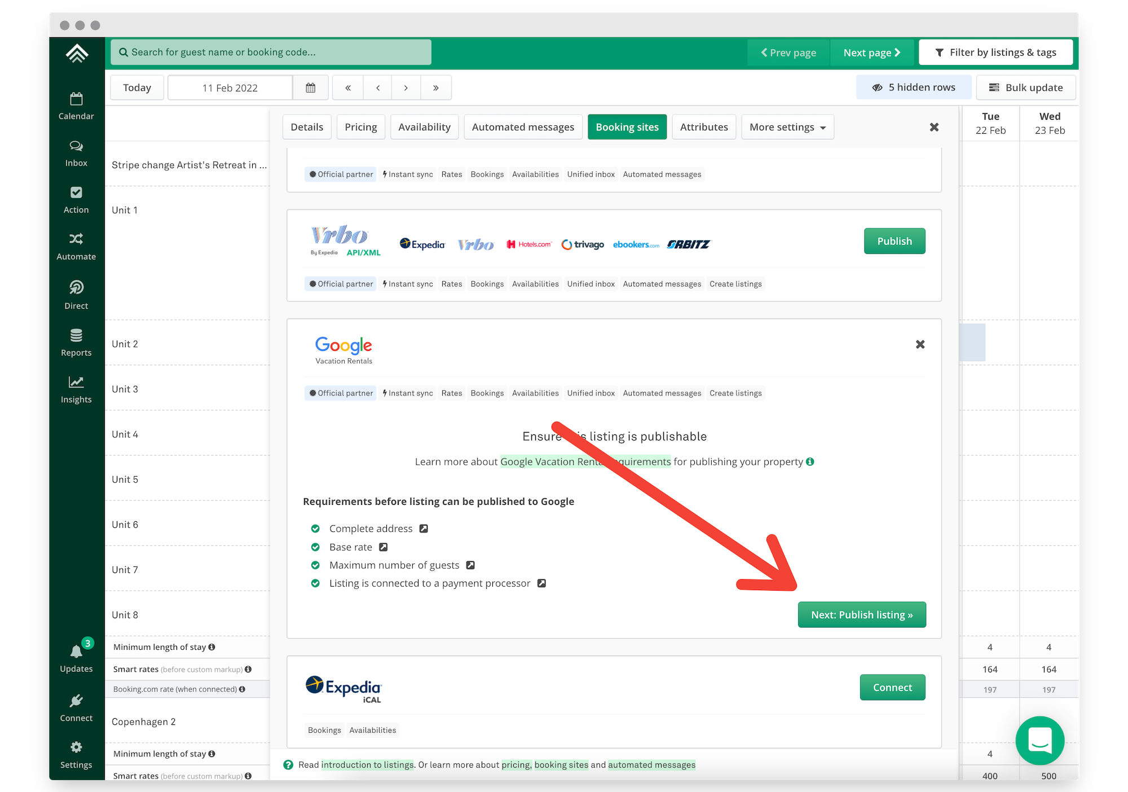
Task: Go to the Automate section
Action: point(76,247)
